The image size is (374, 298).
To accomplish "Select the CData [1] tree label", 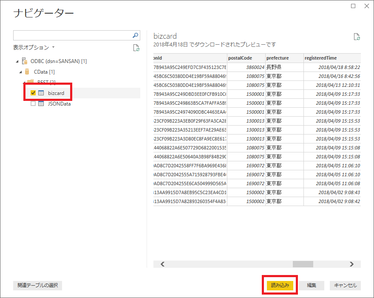I will tap(44, 72).
